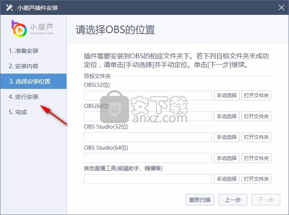Click the 下一步 next button

(x=266, y=200)
